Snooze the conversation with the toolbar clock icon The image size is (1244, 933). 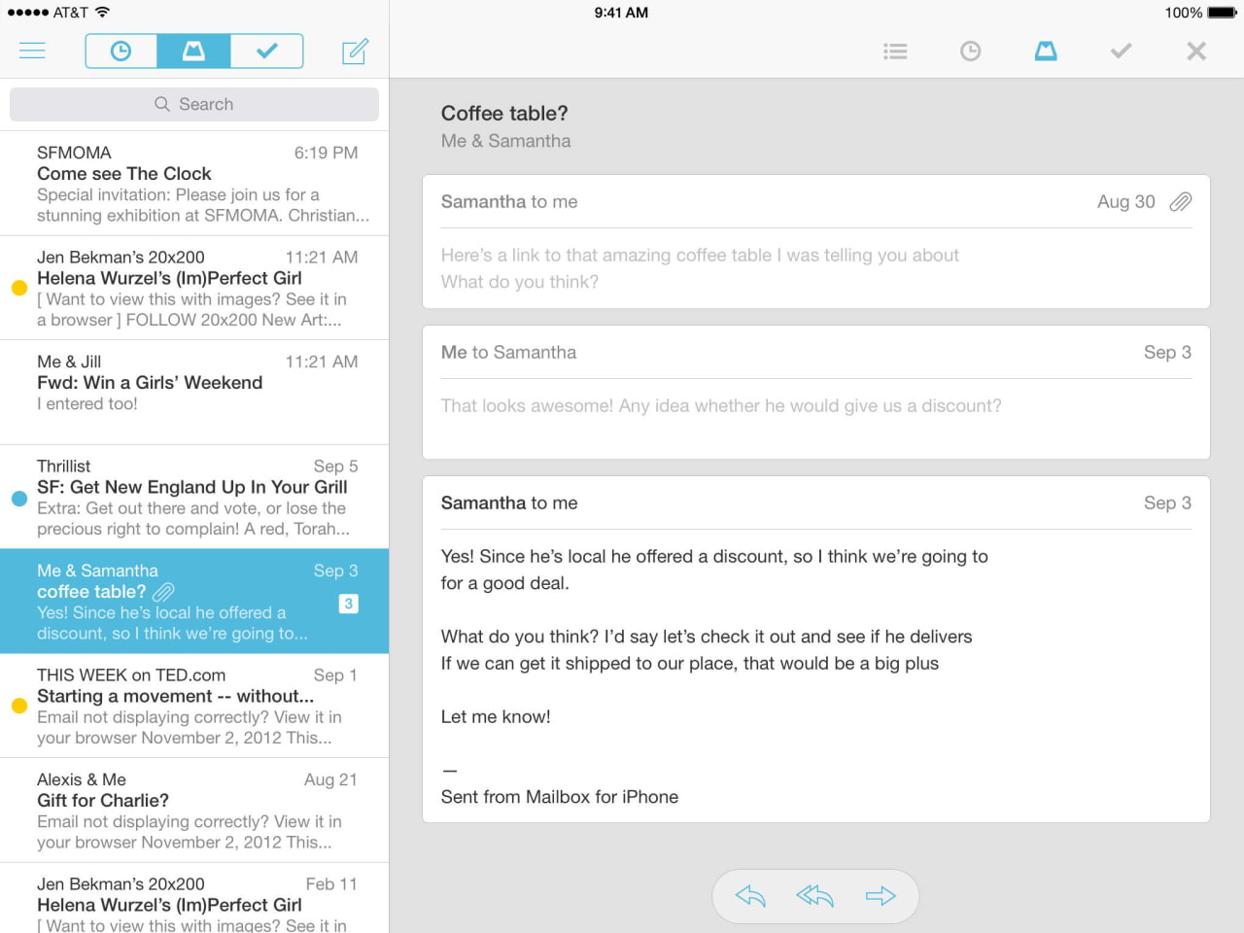click(x=970, y=51)
